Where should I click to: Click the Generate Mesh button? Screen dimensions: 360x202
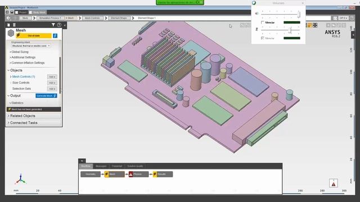coord(46,96)
